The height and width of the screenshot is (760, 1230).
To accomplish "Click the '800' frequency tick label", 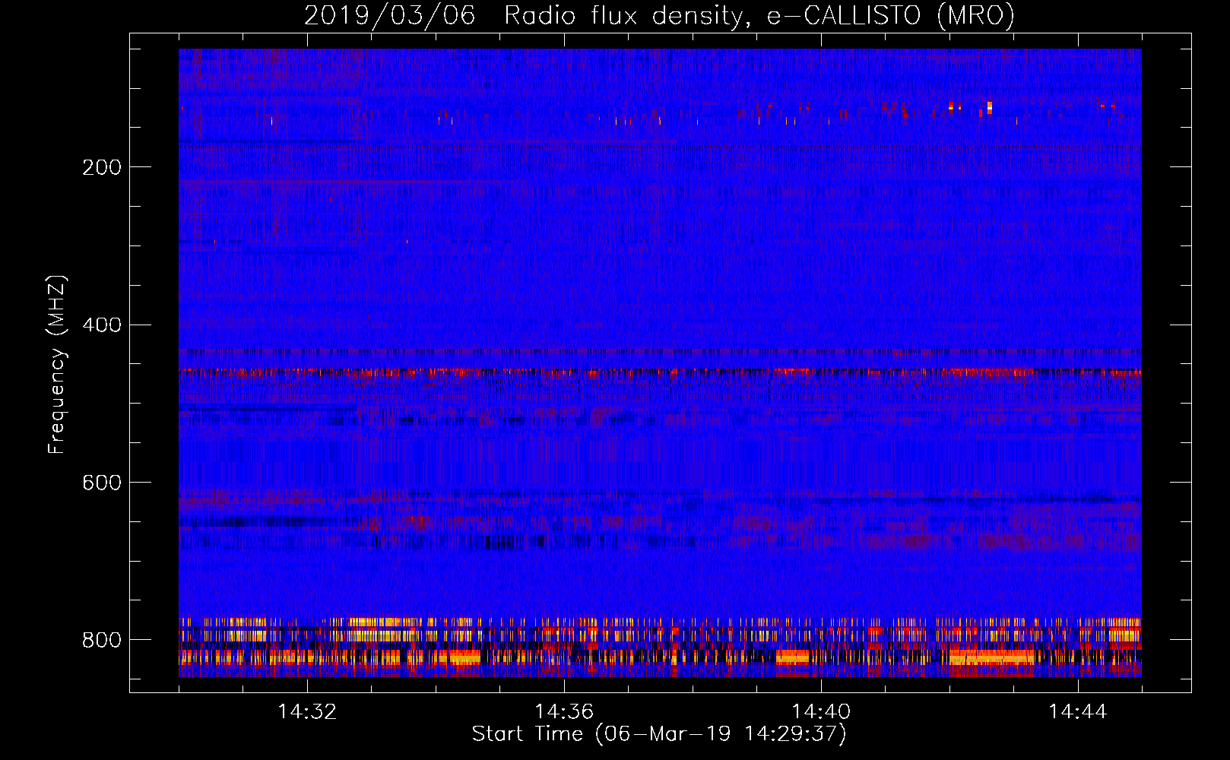I will 102,640.
